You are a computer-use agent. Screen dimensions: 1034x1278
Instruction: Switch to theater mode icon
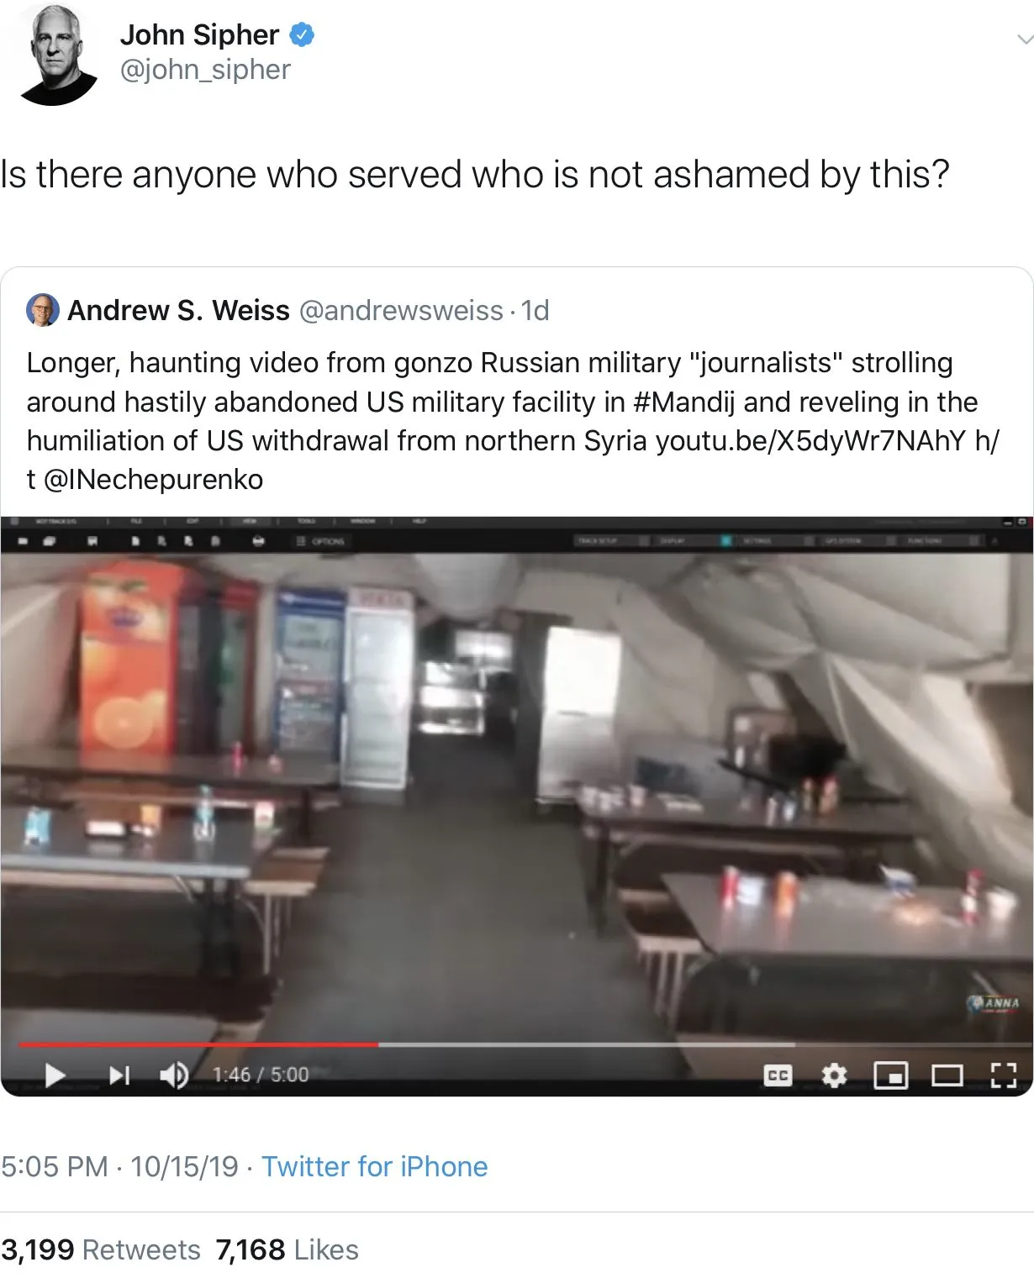[947, 1076]
